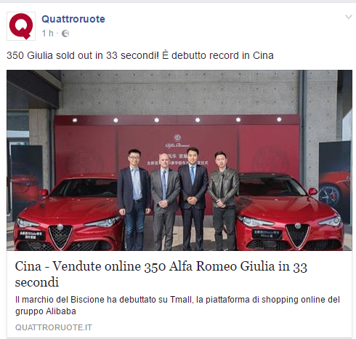Image resolution: width=356 pixels, height=339 pixels.
Task: Expand the post options chevron
Action: [349, 17]
